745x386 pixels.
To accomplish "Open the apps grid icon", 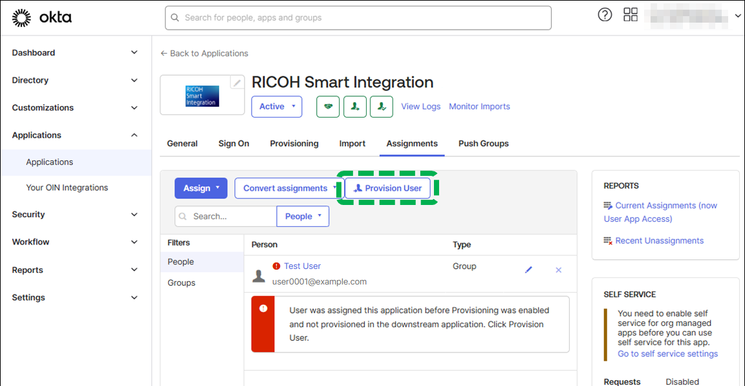I will tap(631, 15).
